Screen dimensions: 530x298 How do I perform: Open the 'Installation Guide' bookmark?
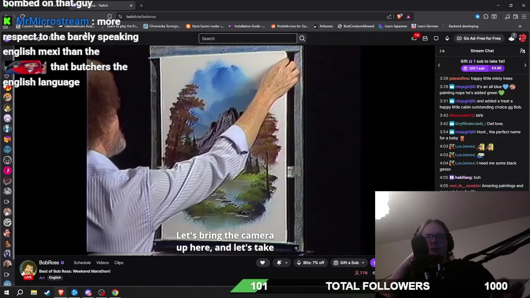click(247, 26)
